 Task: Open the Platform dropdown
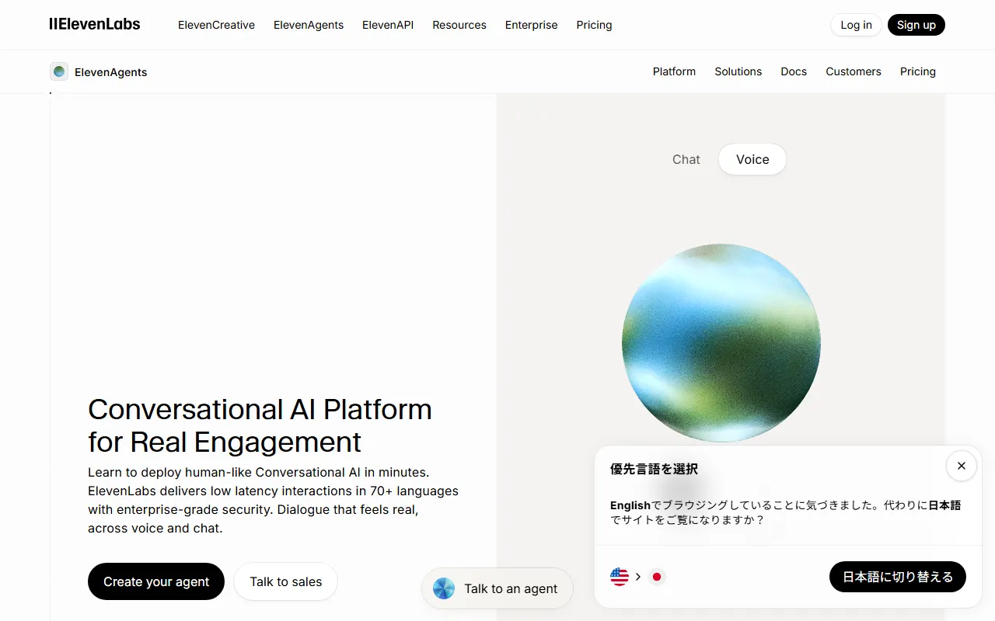click(674, 71)
